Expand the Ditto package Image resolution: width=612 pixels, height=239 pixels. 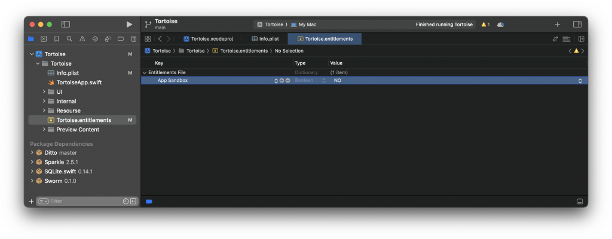coord(32,153)
